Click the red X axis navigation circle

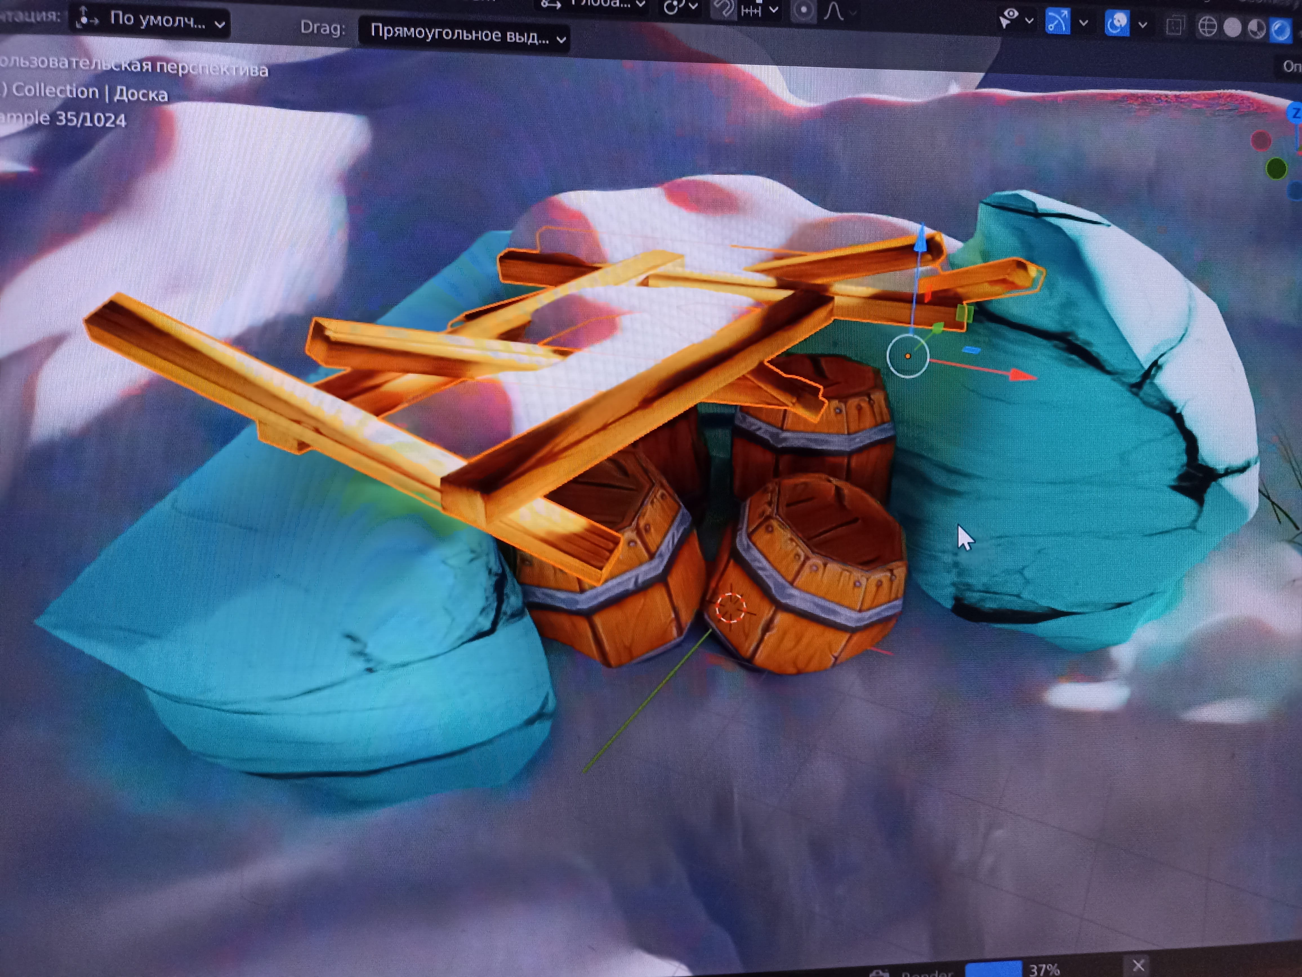coord(1261,141)
